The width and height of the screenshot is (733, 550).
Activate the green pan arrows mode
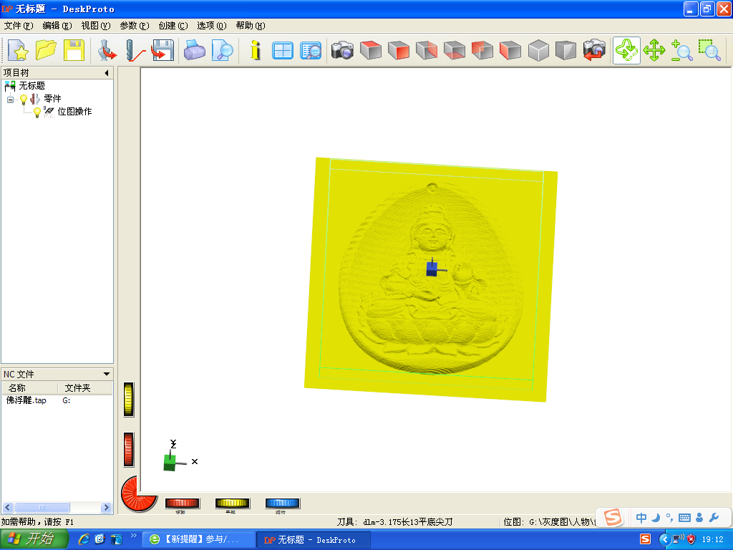point(654,50)
